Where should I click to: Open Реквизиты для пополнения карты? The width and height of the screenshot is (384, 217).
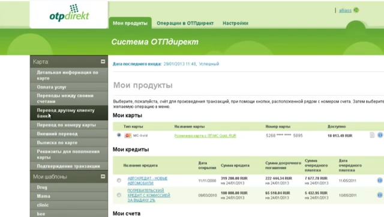[69, 154]
